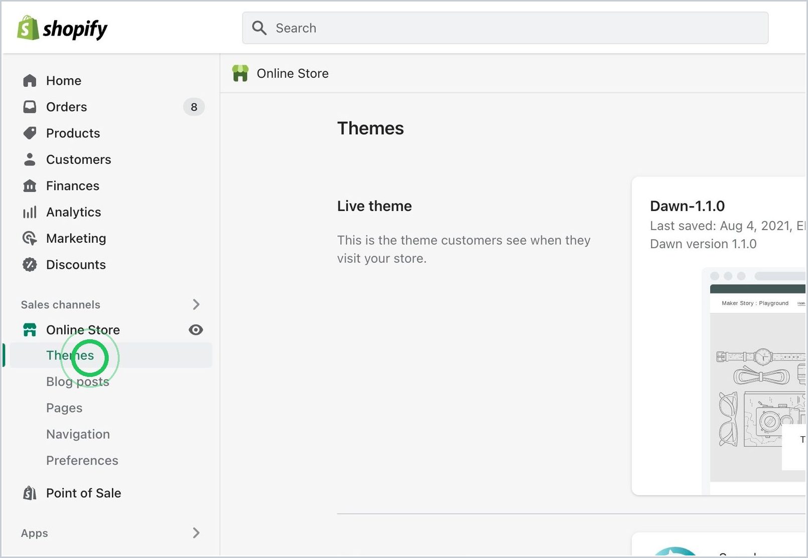808x558 pixels.
Task: Click the Online Store sidebar storefront icon
Action: coord(30,330)
